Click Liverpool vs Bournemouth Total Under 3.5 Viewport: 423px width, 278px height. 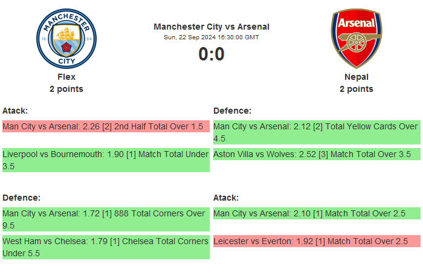106,160
